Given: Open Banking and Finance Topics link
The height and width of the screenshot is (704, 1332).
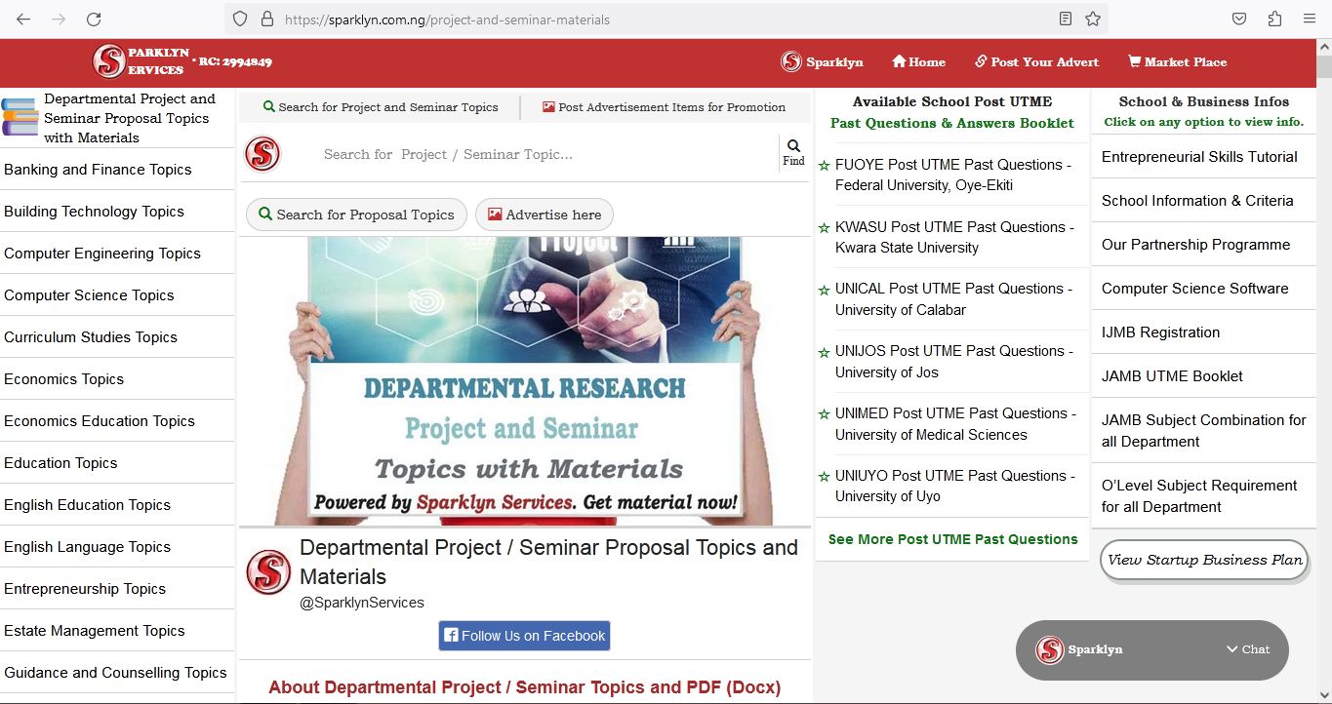Looking at the screenshot, I should (x=98, y=170).
